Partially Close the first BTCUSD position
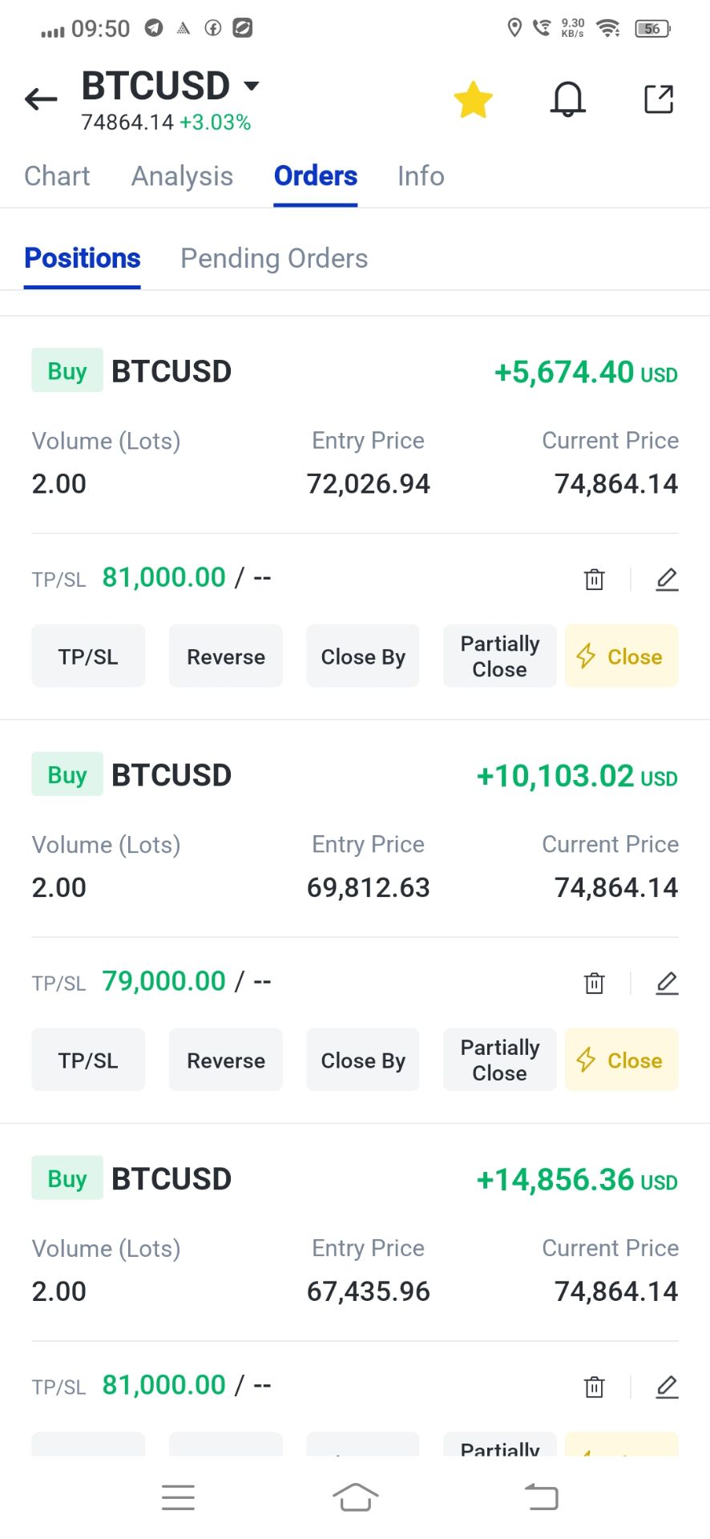 [x=500, y=656]
